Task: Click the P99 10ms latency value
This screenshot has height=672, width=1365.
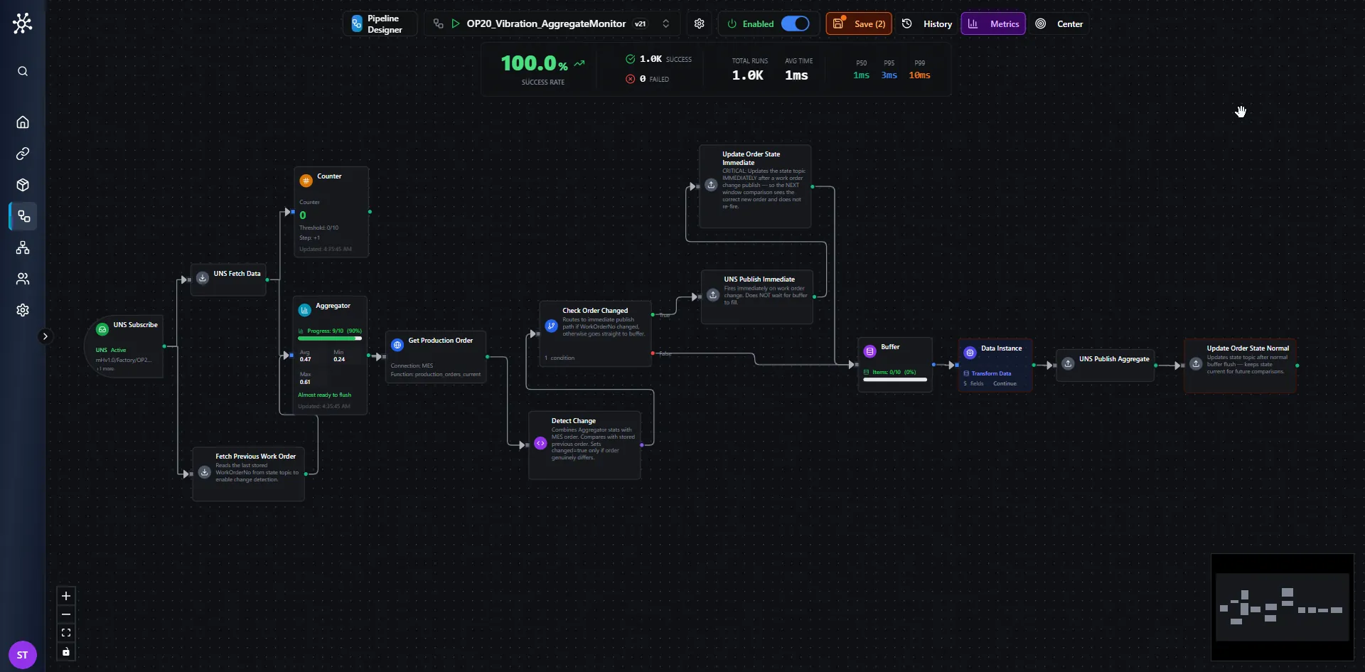Action: pos(919,75)
